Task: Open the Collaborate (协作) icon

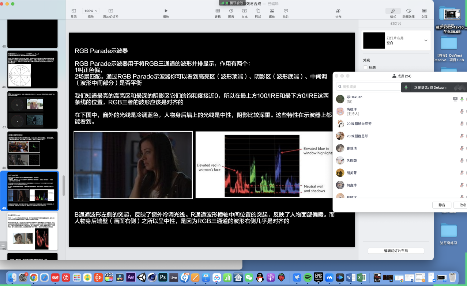Action: point(338,11)
